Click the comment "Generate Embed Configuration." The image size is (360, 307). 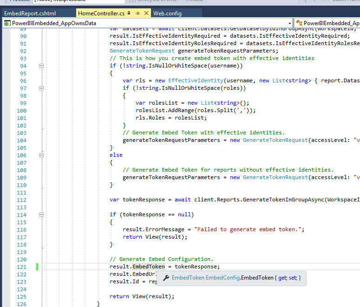pos(161,259)
